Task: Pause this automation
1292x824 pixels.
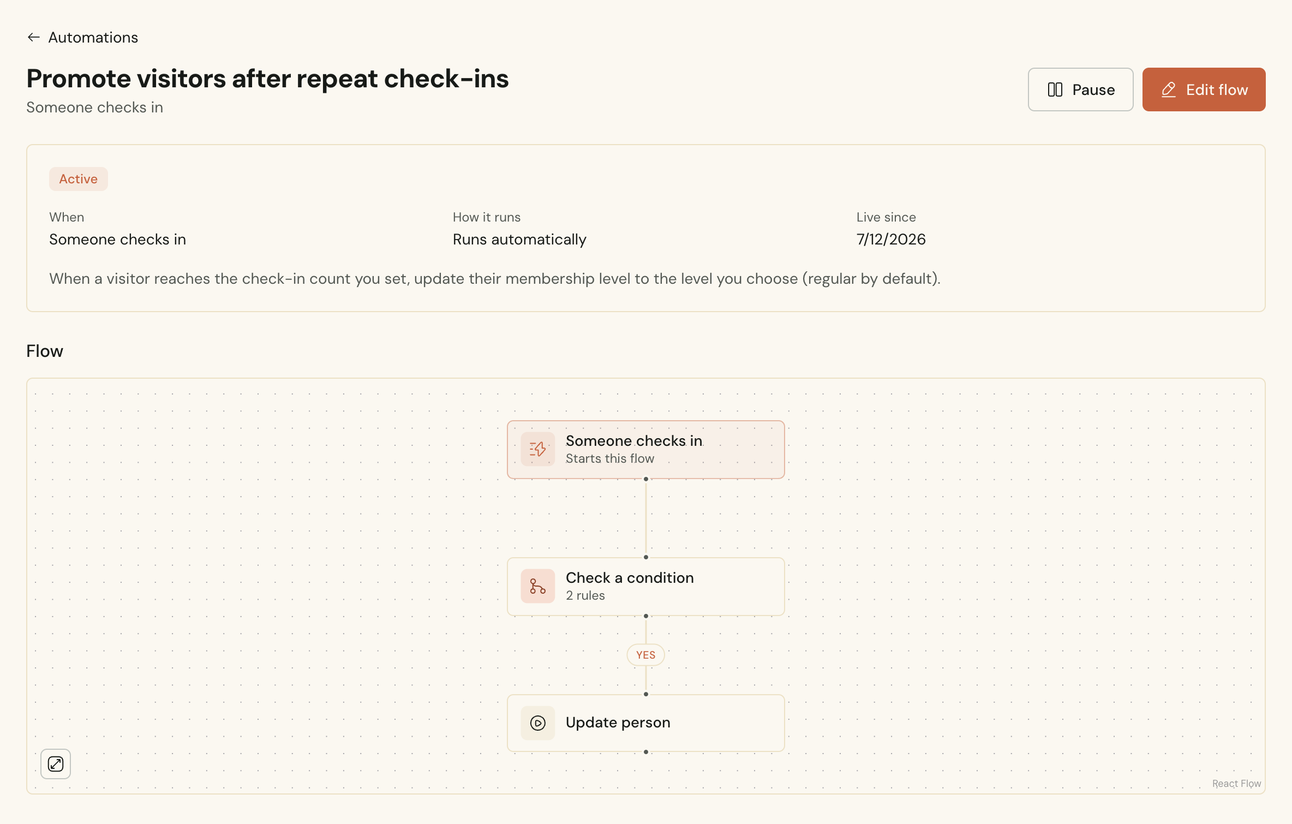Action: [x=1080, y=89]
